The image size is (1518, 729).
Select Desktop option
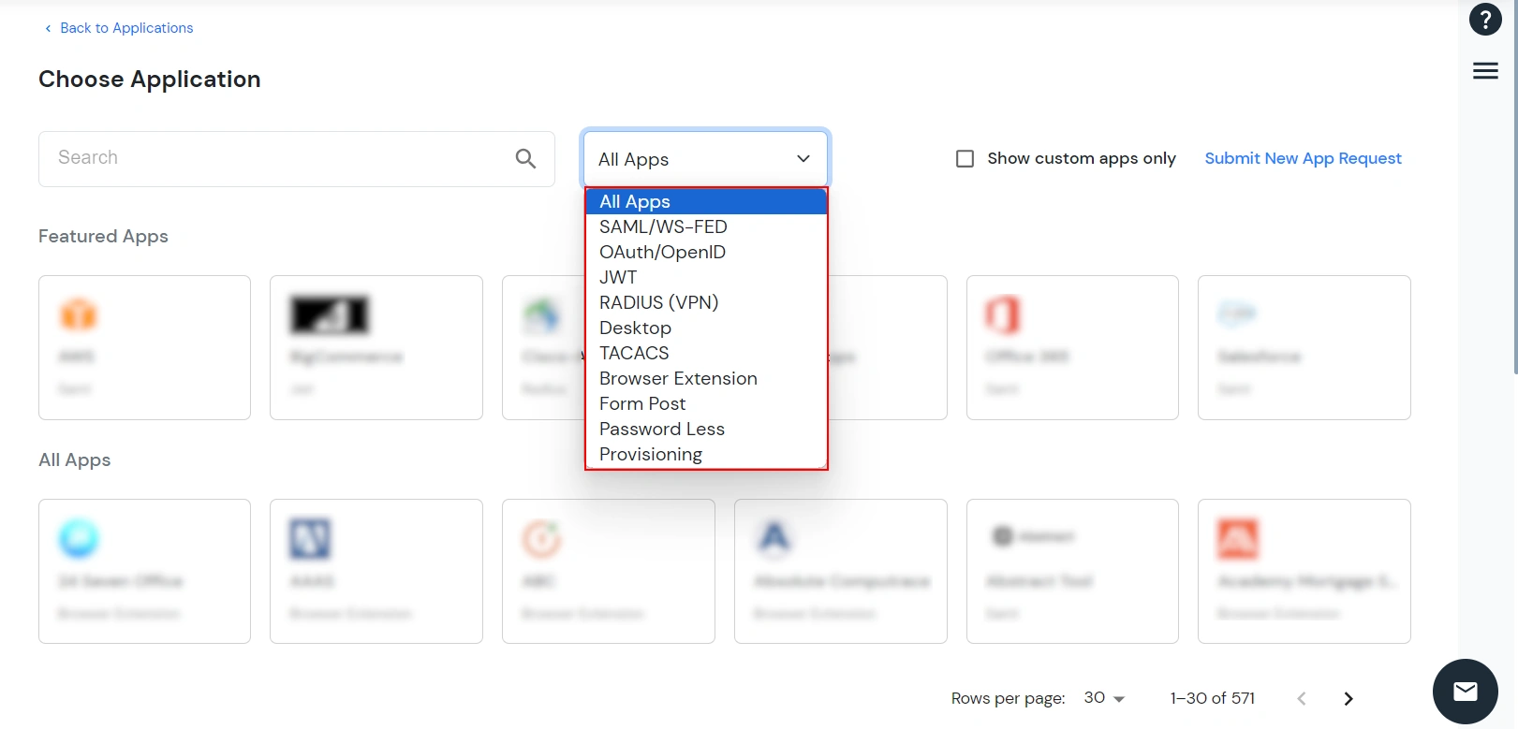(x=706, y=328)
